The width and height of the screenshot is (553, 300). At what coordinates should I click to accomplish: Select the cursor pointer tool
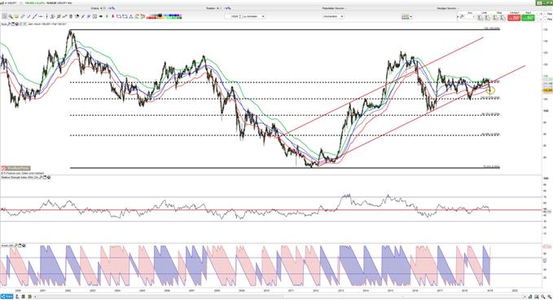pos(4,16)
